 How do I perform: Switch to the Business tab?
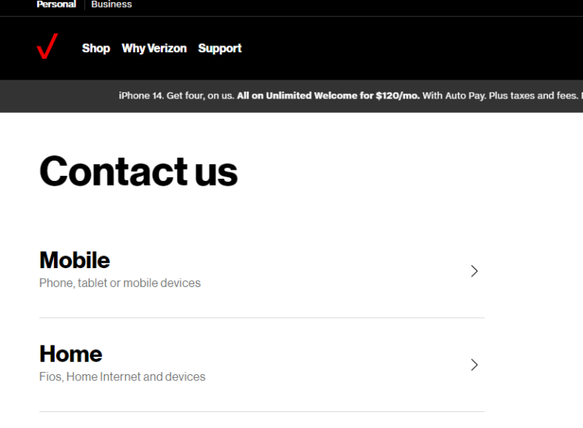click(x=112, y=5)
